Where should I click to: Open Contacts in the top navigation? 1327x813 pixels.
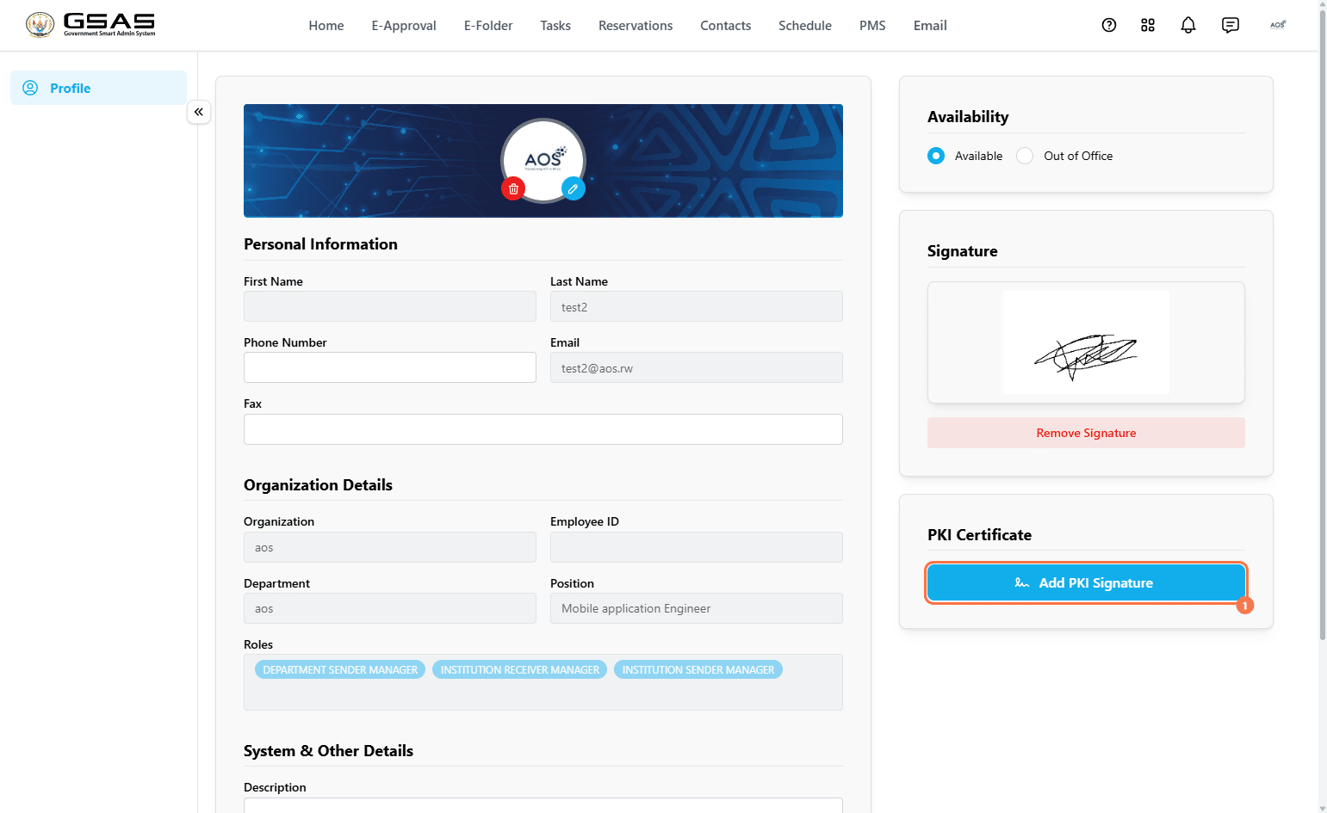[x=726, y=26]
